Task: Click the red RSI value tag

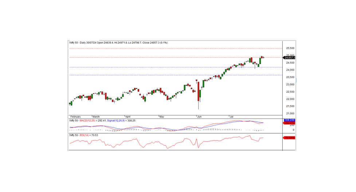Action: tap(289, 138)
